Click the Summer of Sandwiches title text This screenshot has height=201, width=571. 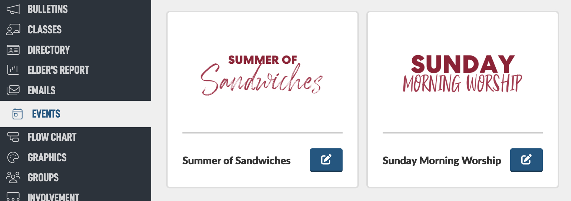click(237, 161)
